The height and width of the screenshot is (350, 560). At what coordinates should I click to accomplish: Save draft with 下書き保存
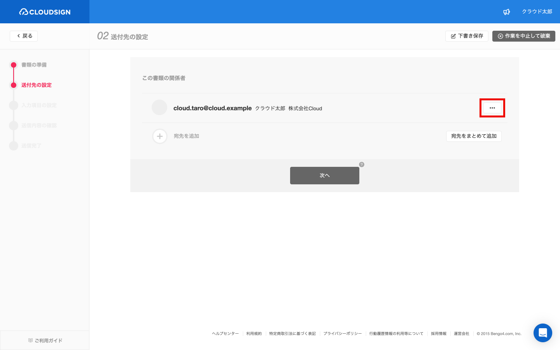click(467, 36)
